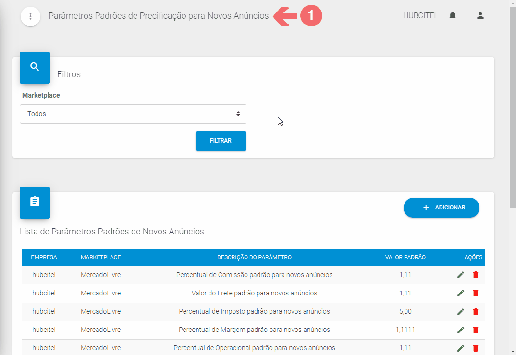Click 'Lista de Parâmetros Padrões de Novos Anúncios' heading
This screenshot has width=516, height=355.
point(112,232)
